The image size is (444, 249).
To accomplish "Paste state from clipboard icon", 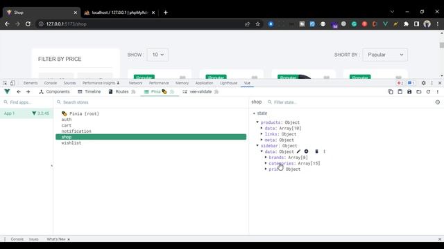I will click(x=400, y=92).
